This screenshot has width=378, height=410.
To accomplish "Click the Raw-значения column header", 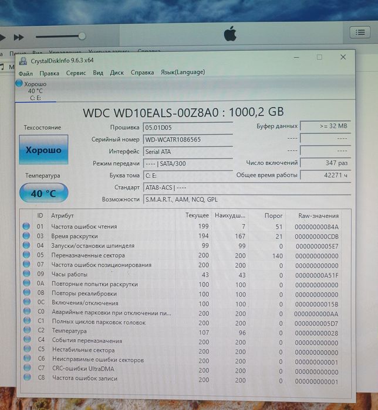I will (318, 216).
